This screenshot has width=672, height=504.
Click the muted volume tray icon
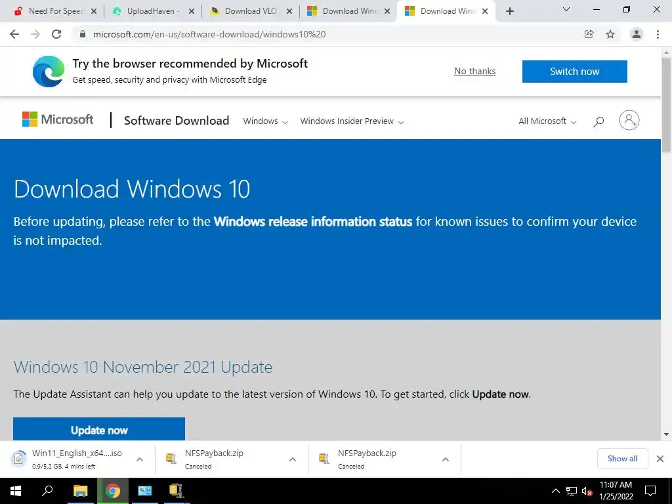point(587,491)
